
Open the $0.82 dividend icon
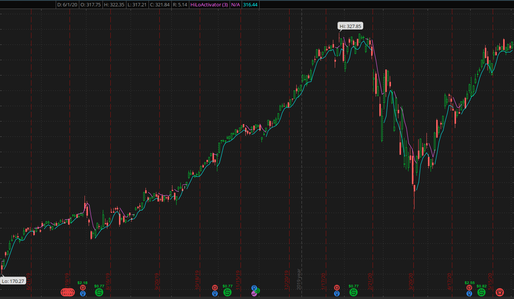(481, 292)
